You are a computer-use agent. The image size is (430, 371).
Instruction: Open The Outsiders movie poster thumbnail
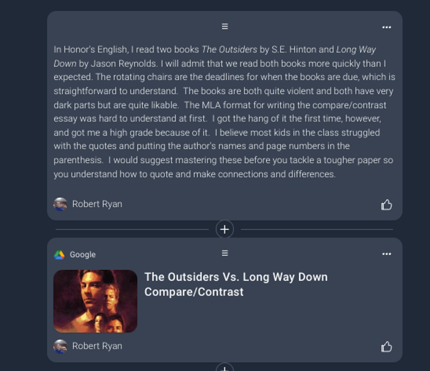click(x=96, y=301)
